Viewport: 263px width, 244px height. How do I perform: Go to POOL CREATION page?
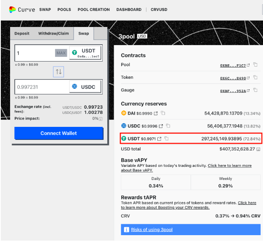93,10
